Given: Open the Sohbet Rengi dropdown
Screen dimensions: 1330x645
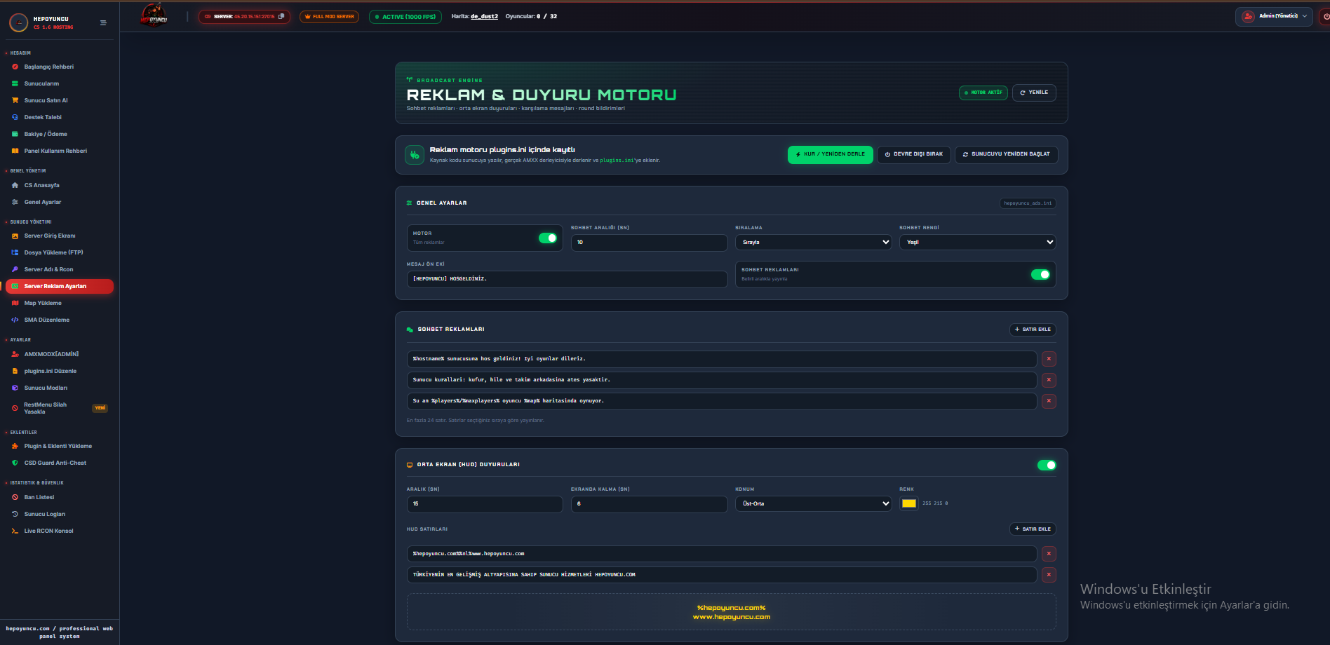Looking at the screenshot, I should click(978, 243).
